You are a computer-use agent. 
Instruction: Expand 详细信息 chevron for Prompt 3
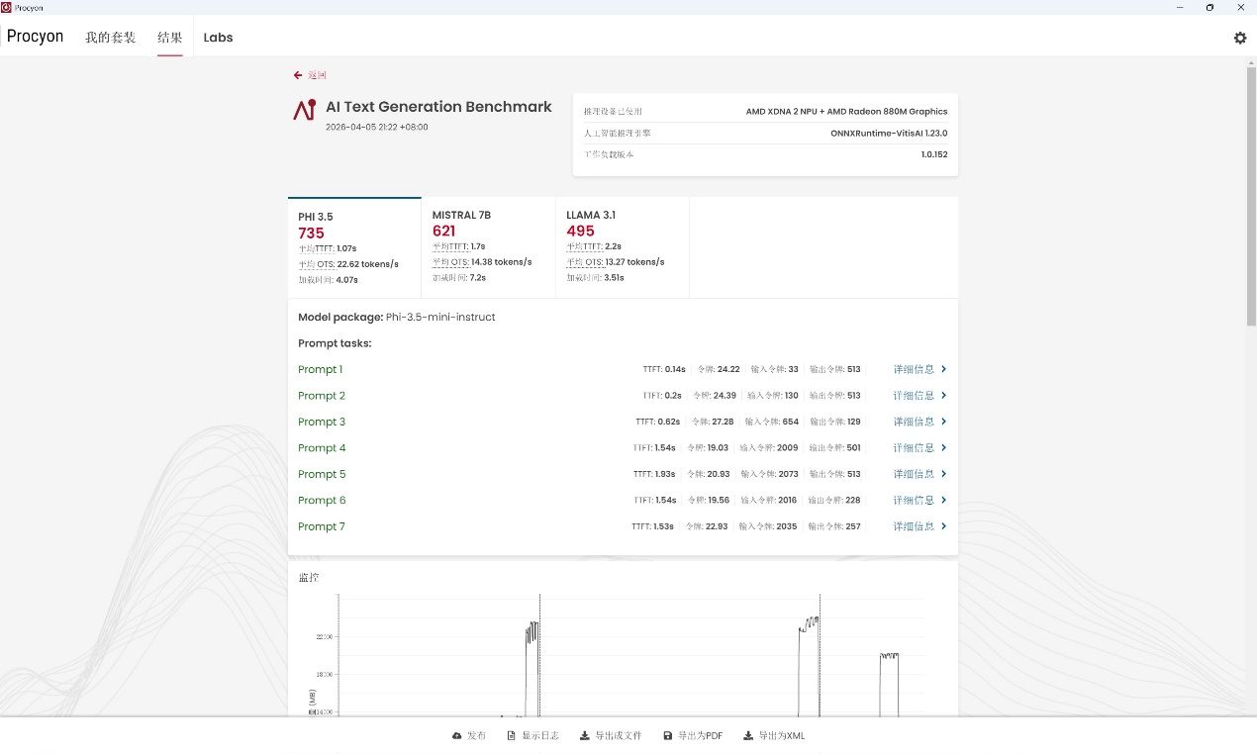(x=944, y=422)
